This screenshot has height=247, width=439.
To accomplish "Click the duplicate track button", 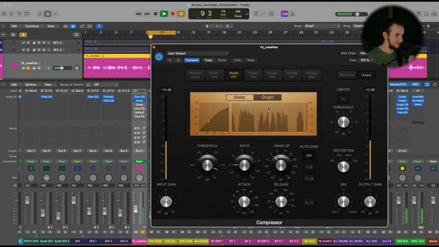I will [x=13, y=35].
